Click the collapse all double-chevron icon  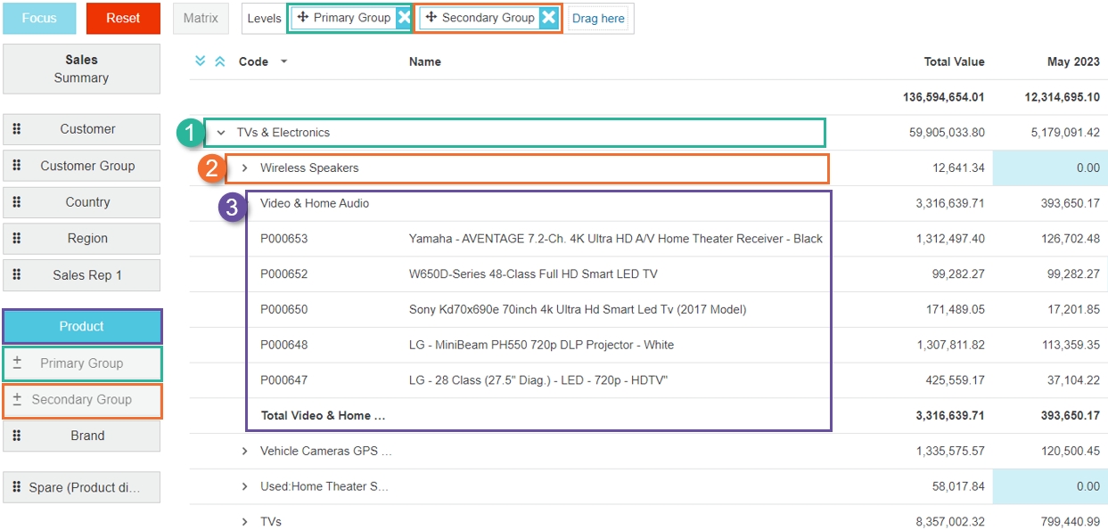219,61
